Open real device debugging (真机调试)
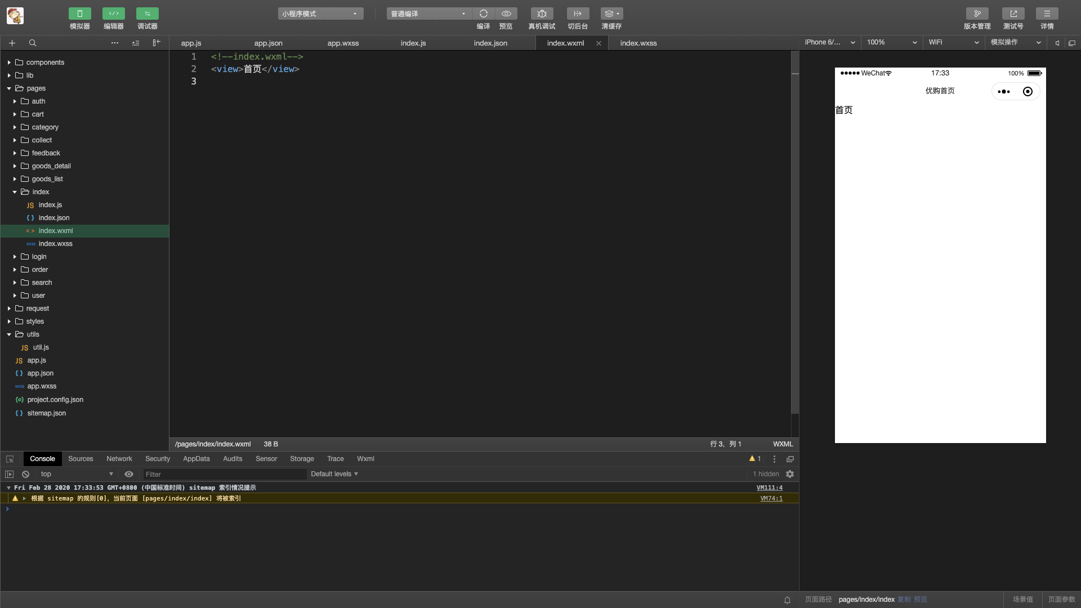1081x608 pixels. pyautogui.click(x=542, y=14)
